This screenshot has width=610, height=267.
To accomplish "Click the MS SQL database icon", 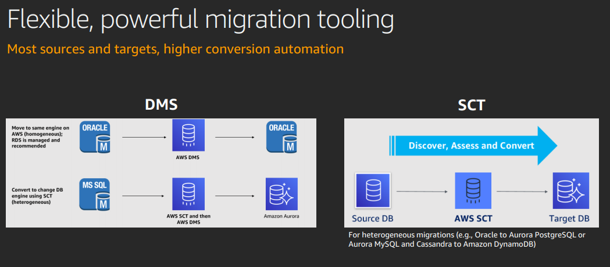I will 95,194.
